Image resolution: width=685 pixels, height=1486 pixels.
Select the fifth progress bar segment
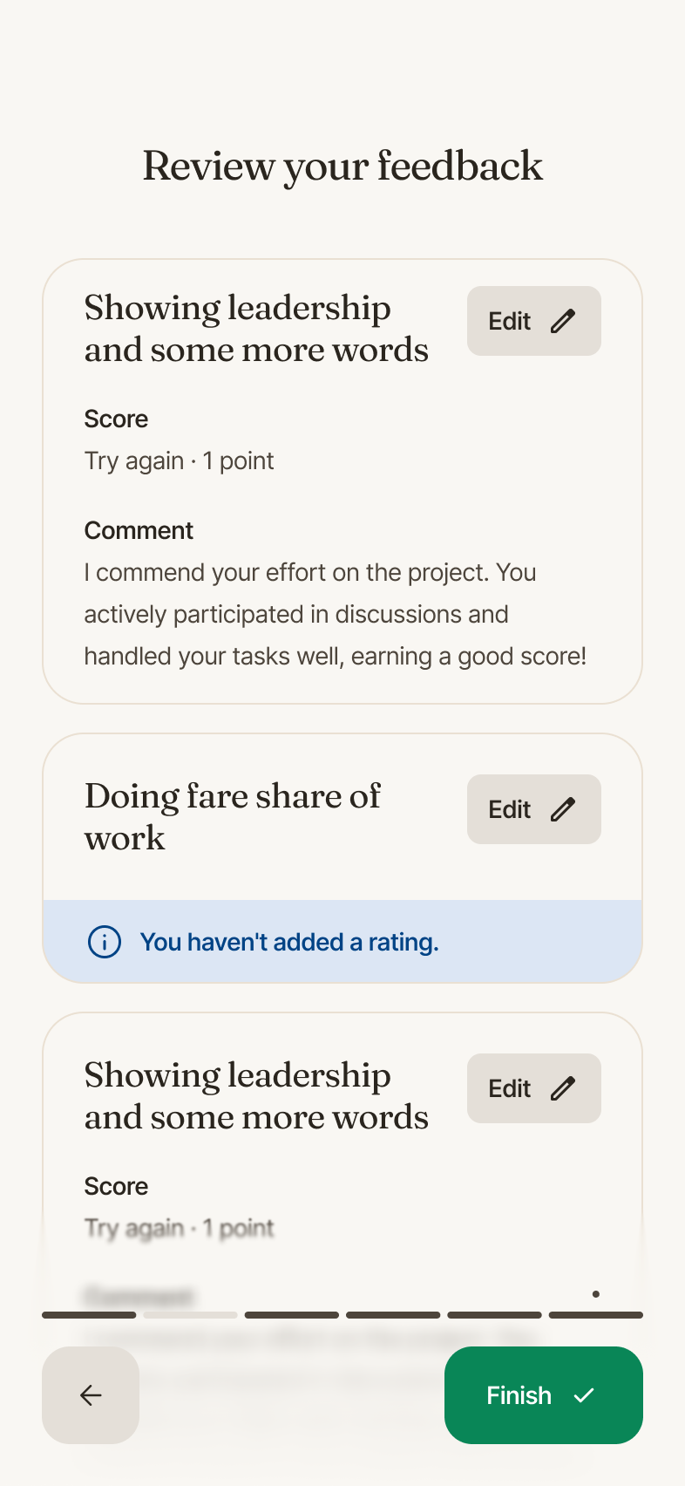click(x=494, y=1314)
